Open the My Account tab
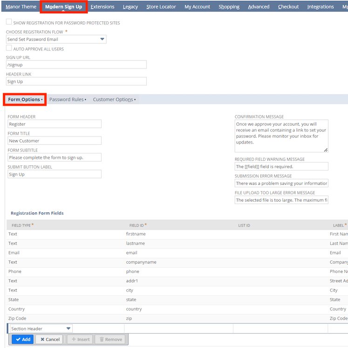Image resolution: width=348 pixels, height=348 pixels. [197, 7]
